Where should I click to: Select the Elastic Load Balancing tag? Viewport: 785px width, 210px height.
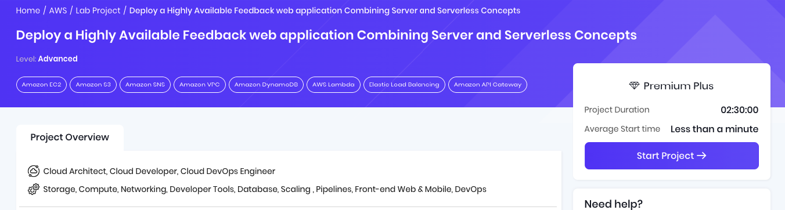coord(404,85)
